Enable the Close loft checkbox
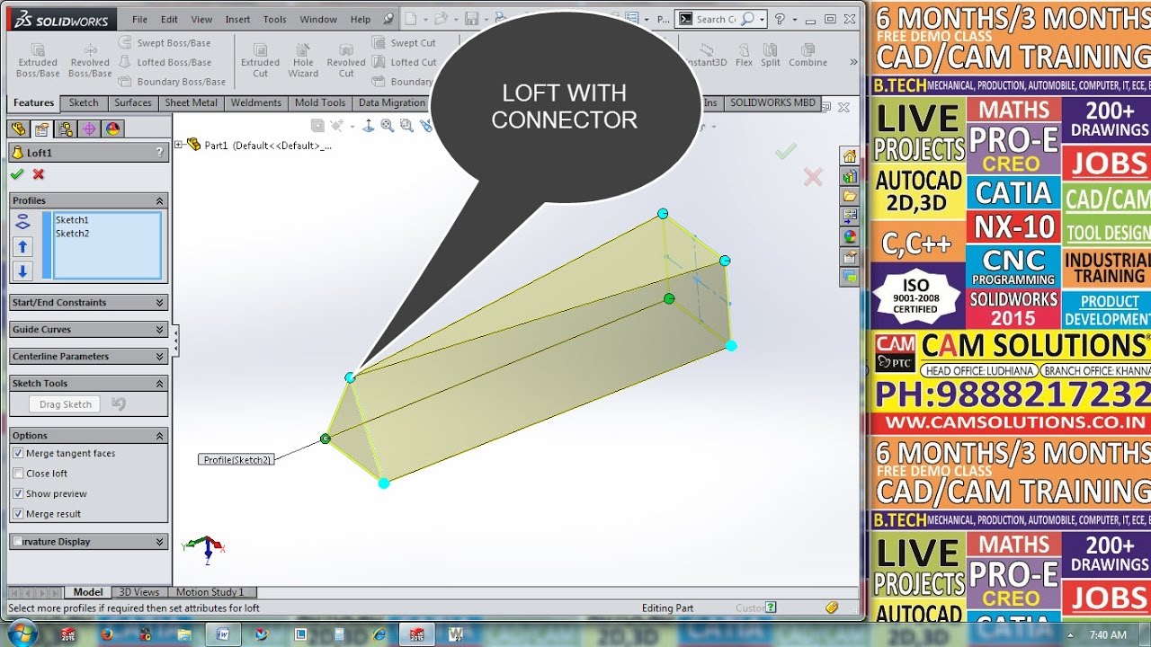This screenshot has height=647, width=1151. pyautogui.click(x=18, y=474)
